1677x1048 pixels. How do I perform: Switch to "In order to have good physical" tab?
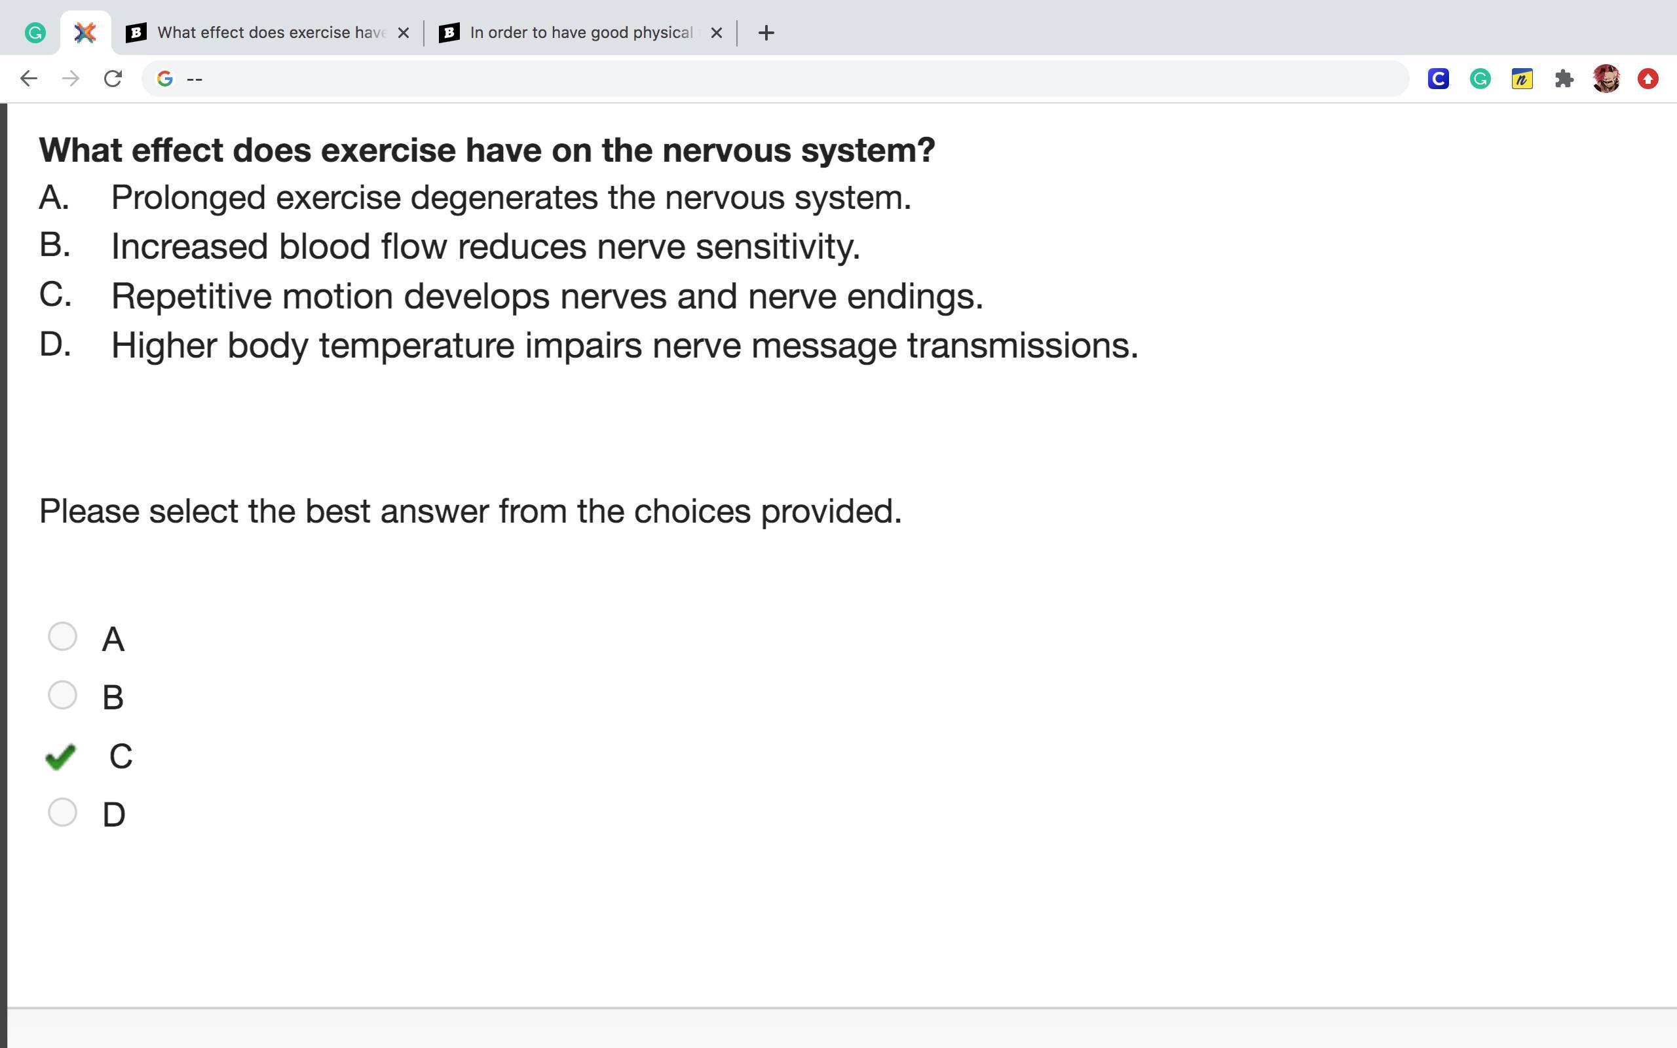(x=580, y=33)
